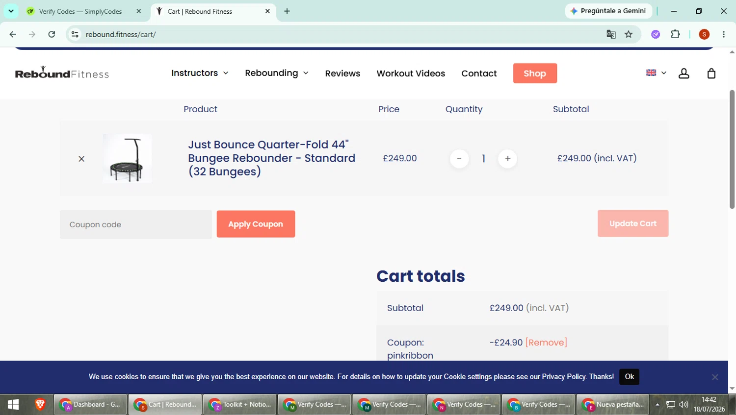736x415 pixels.
Task: Go forward in browser history
Action: pos(32,34)
